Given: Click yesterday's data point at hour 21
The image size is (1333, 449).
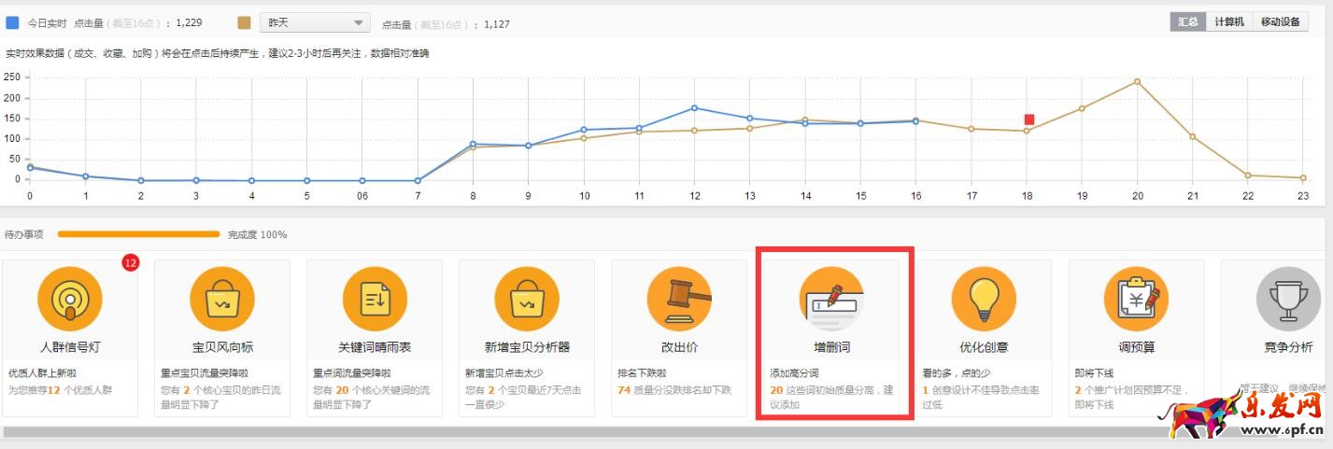Looking at the screenshot, I should [x=1192, y=136].
